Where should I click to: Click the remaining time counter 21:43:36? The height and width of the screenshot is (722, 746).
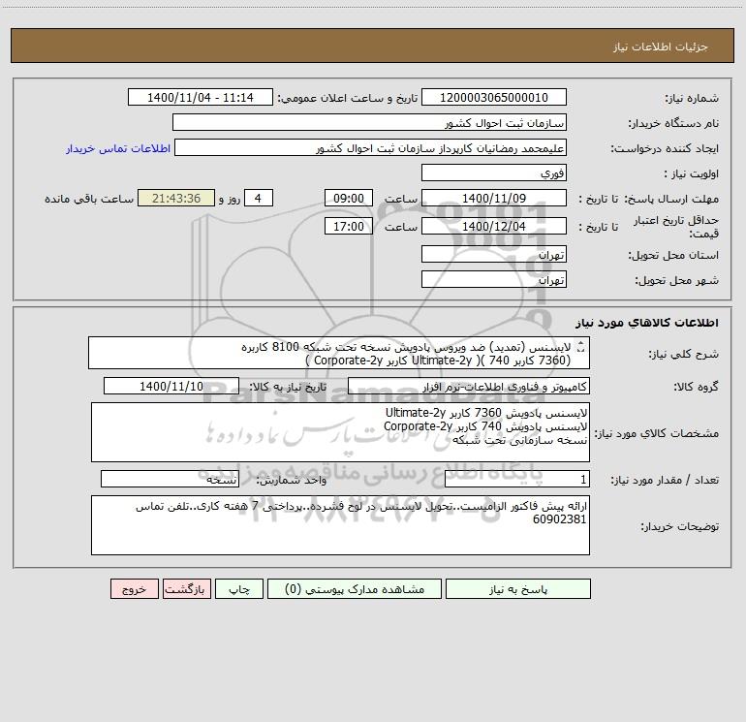[x=176, y=198]
